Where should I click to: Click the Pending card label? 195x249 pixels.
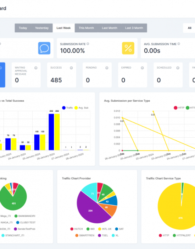click(91, 68)
